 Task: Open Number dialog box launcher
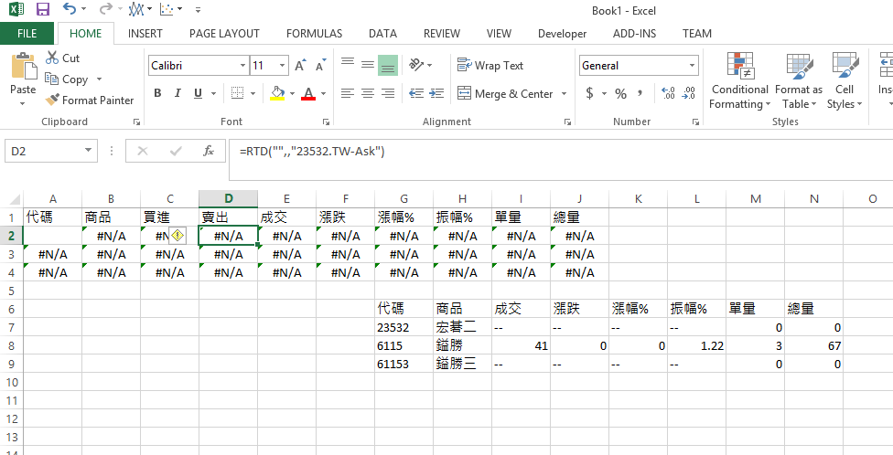click(x=695, y=122)
